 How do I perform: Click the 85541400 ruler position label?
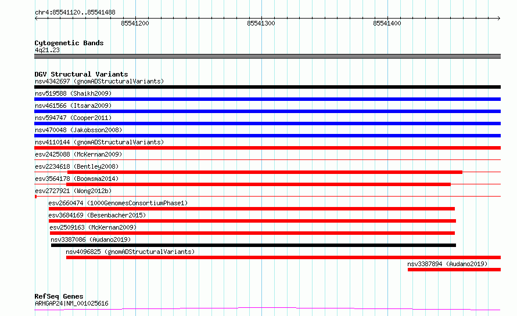pos(387,23)
